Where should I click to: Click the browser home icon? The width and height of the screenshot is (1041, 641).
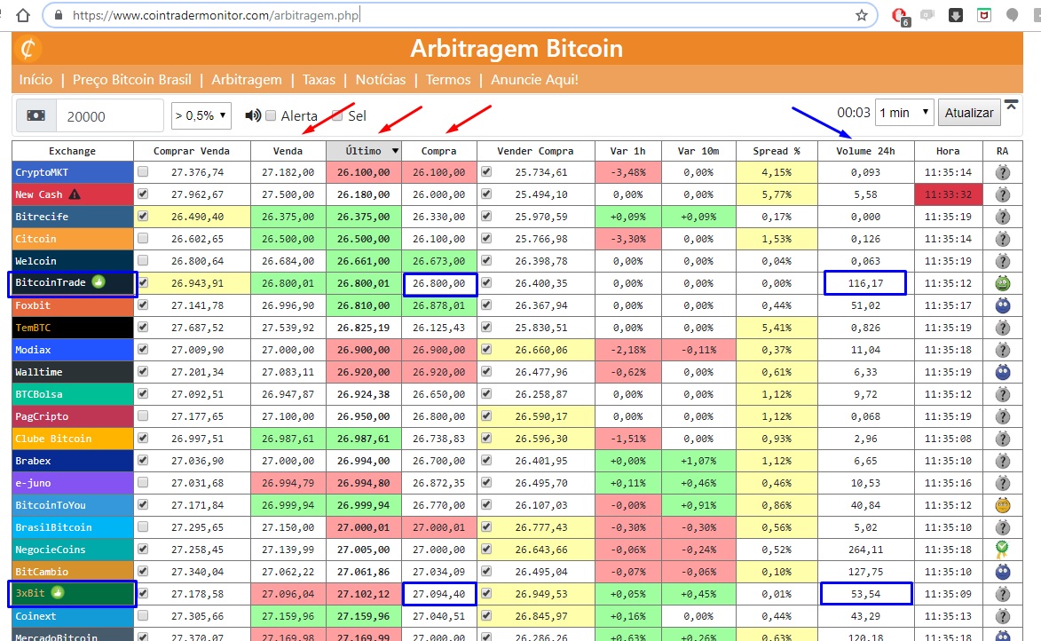(x=23, y=14)
